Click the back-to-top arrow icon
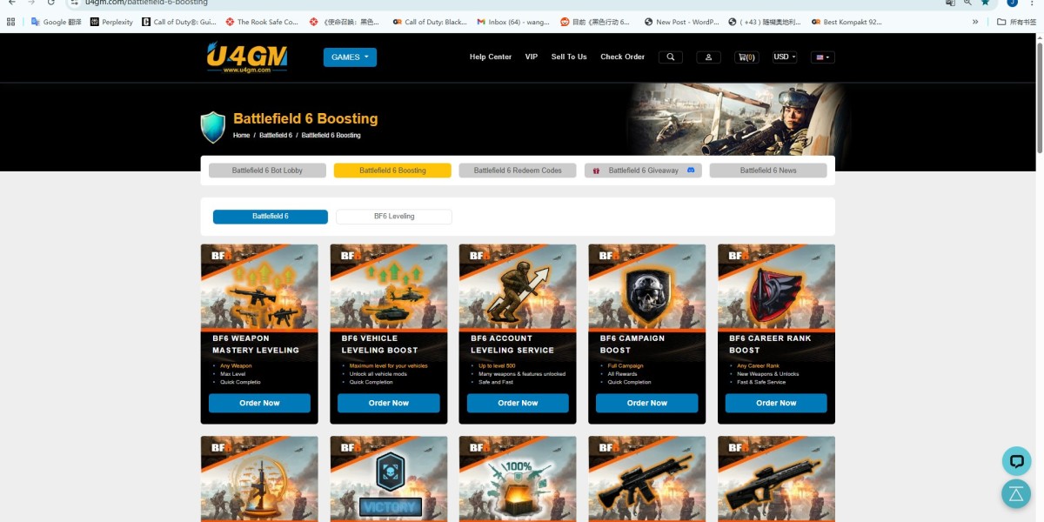Image resolution: width=1044 pixels, height=522 pixels. (x=1016, y=493)
